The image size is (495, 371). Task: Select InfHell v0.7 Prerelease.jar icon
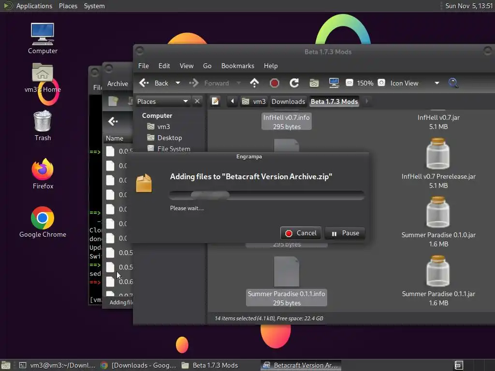point(438,154)
